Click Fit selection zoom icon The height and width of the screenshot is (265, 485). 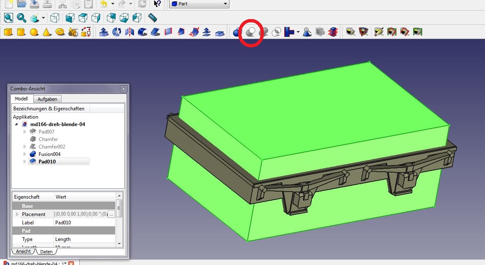[x=21, y=18]
